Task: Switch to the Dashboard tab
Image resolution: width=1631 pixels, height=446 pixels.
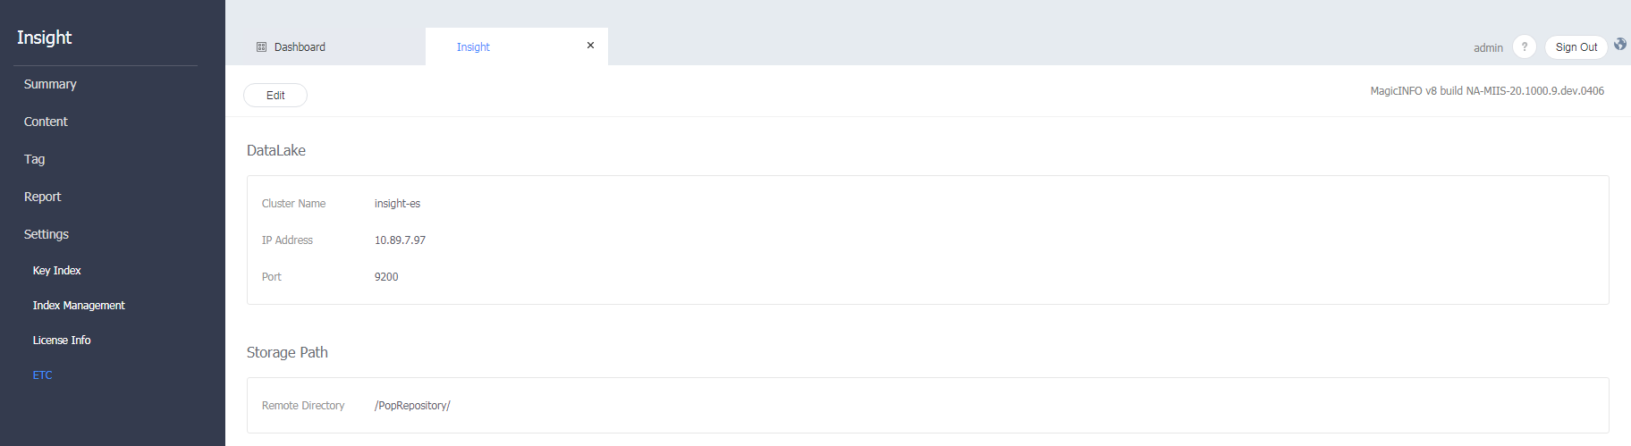Action: tap(300, 47)
